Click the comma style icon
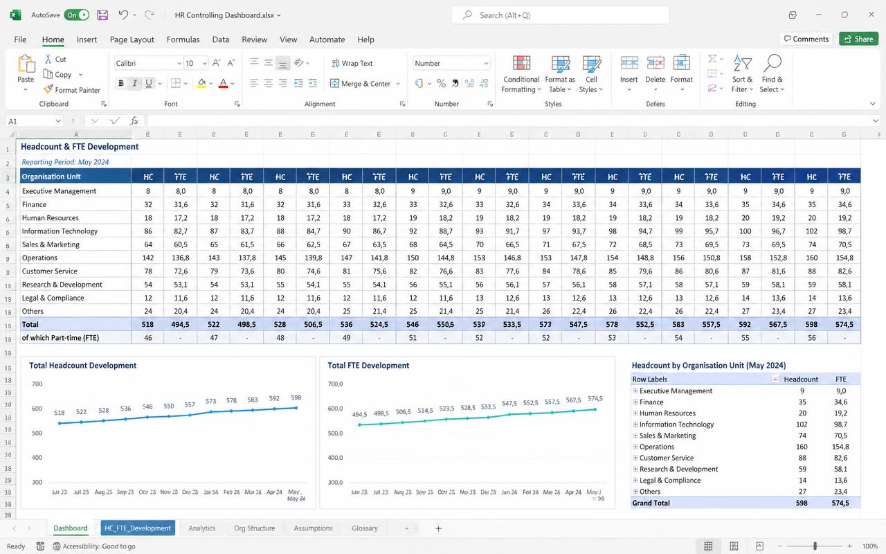The width and height of the screenshot is (886, 554). pyautogui.click(x=455, y=83)
